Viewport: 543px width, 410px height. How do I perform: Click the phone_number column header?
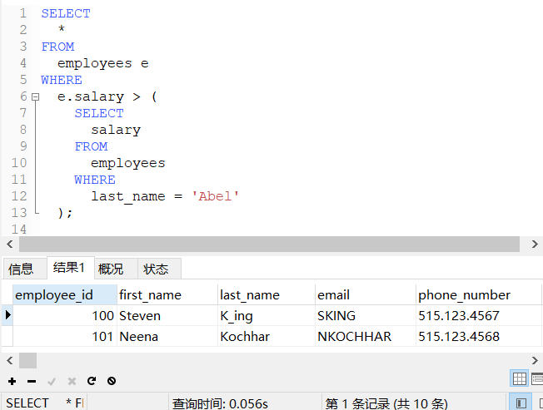point(464,294)
